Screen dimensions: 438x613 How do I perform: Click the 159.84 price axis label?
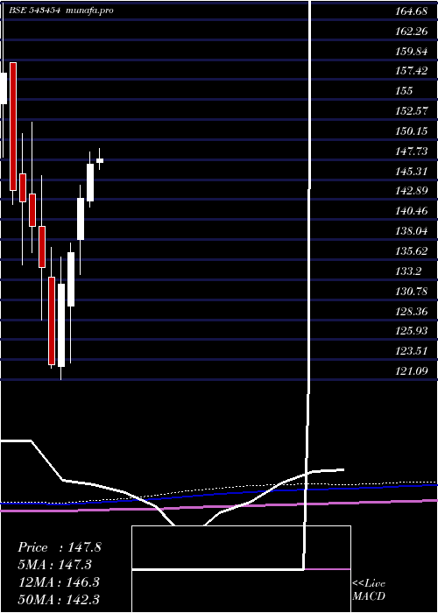[x=411, y=51]
